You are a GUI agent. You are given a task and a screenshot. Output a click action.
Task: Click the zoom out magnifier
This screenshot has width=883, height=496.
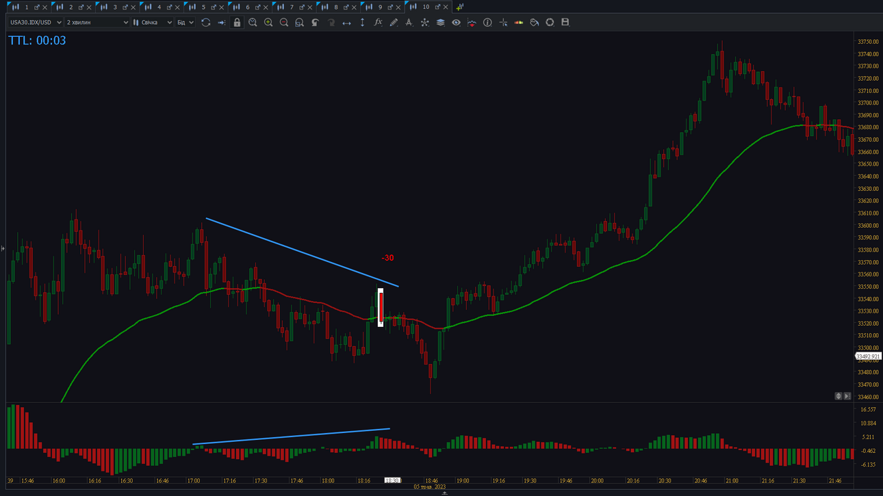click(x=284, y=23)
